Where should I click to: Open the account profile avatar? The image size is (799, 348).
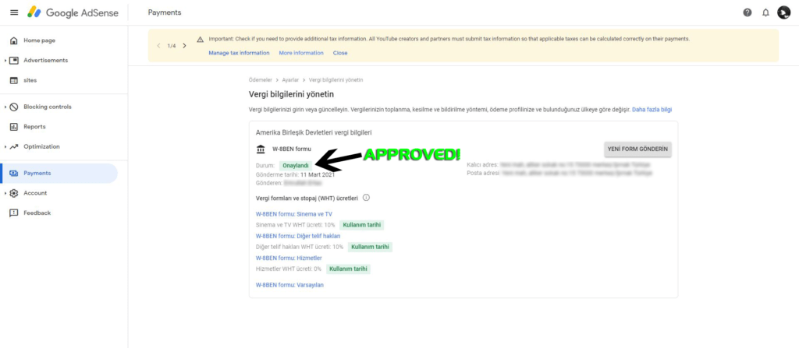click(x=783, y=12)
